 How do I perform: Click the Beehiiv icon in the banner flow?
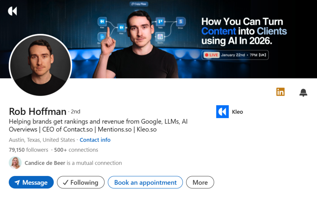point(160,37)
